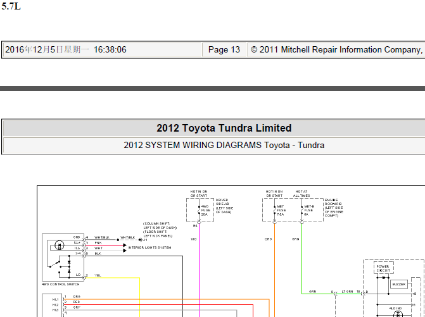Click the "4LO IND" indicator label

click(395, 308)
